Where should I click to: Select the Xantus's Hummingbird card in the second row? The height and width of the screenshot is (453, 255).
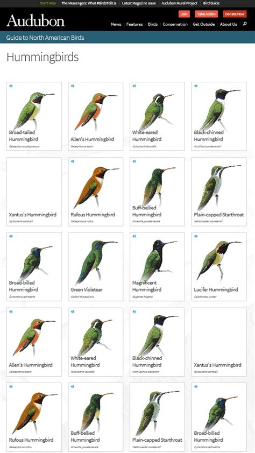tap(34, 192)
